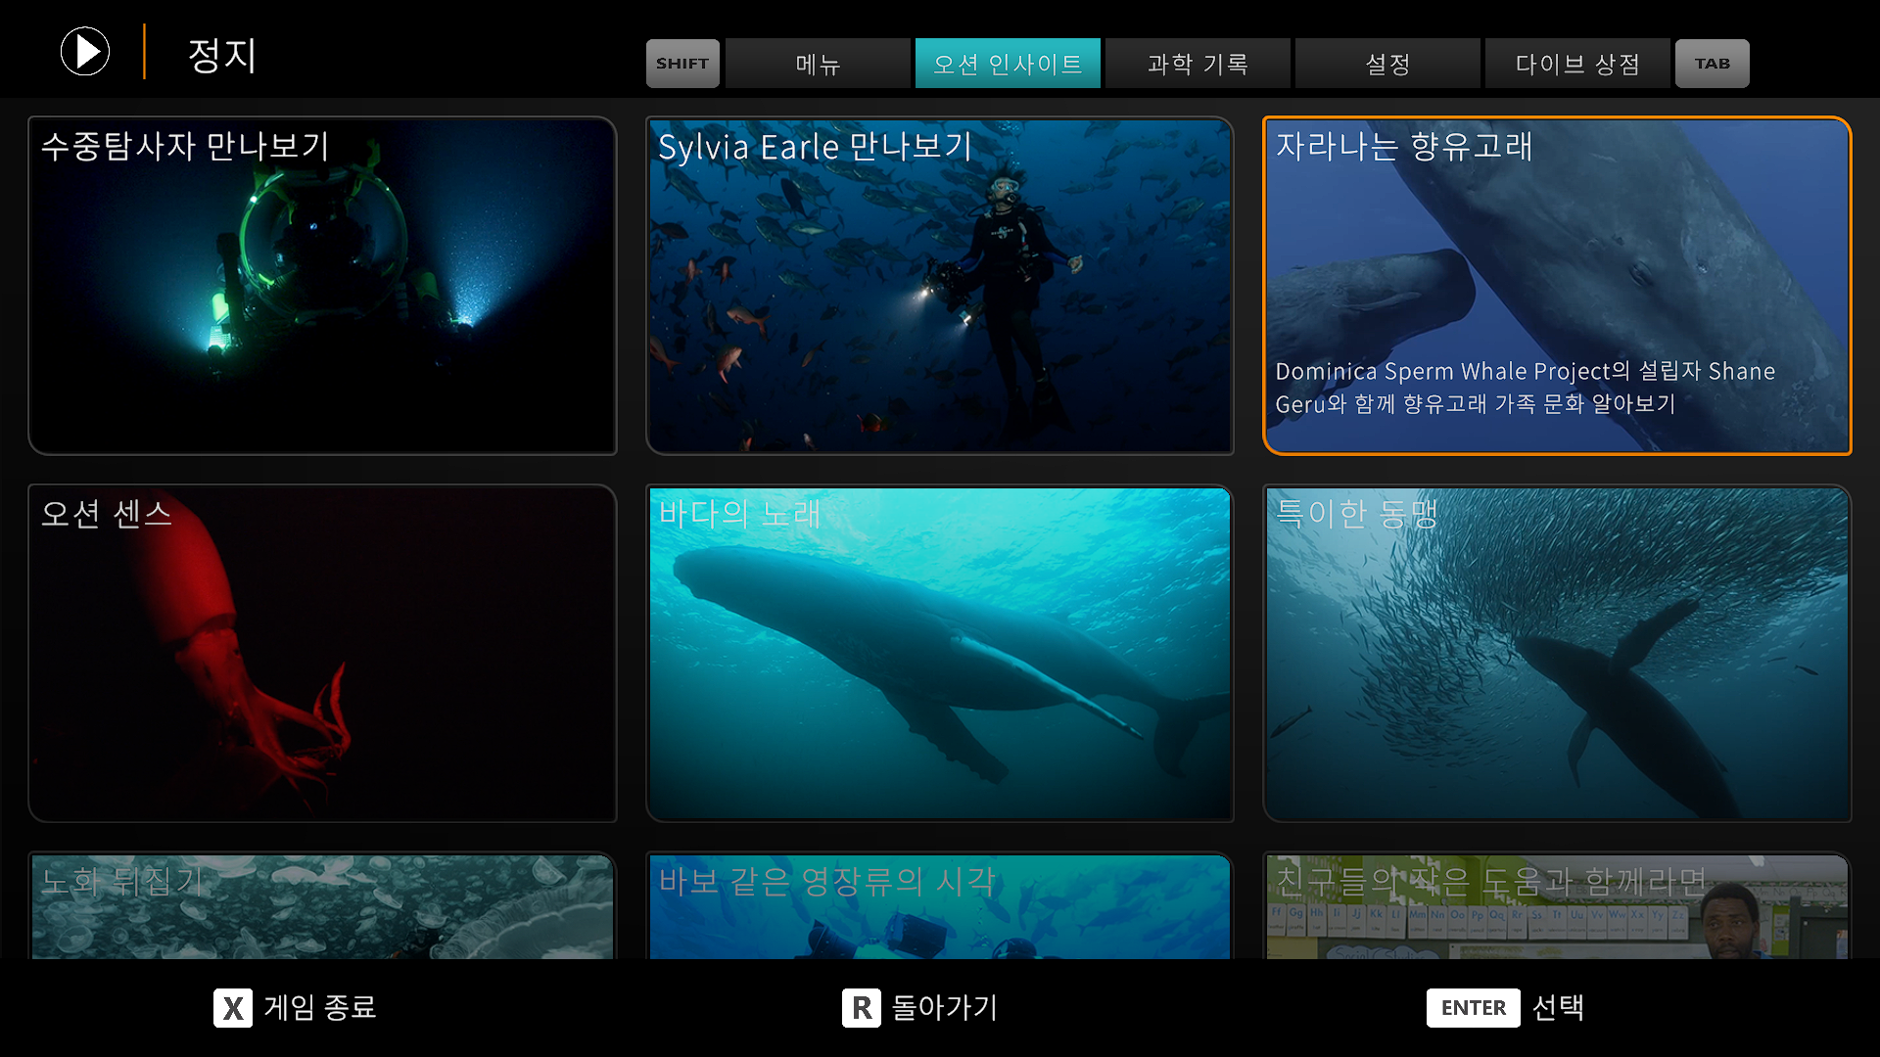Click the R key icon for 돌아가기
The width and height of the screenshot is (1880, 1057).
pos(861,1008)
